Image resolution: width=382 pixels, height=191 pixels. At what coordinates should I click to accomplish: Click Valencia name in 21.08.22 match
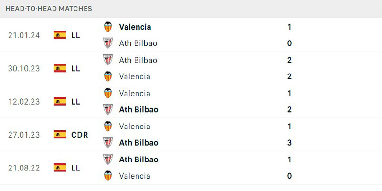tap(135, 176)
